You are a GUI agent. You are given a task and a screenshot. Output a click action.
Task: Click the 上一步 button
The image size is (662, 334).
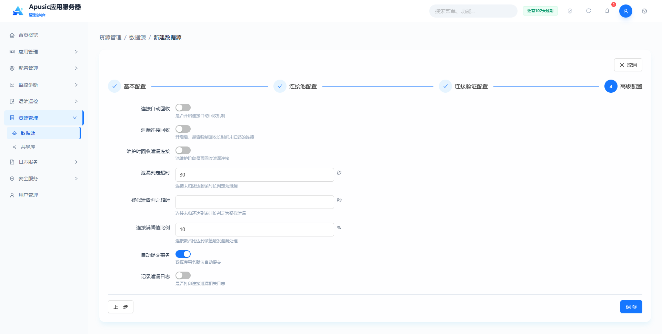pyautogui.click(x=121, y=307)
